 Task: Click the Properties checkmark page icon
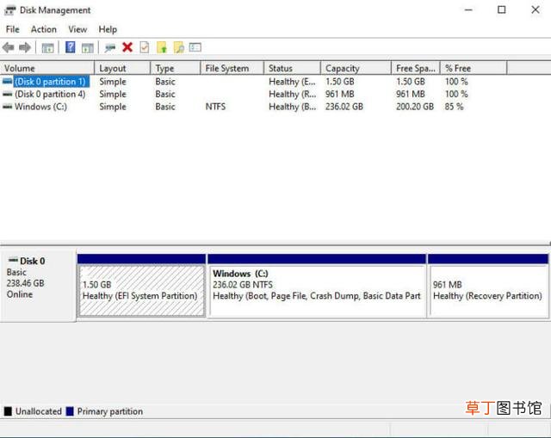(x=145, y=47)
